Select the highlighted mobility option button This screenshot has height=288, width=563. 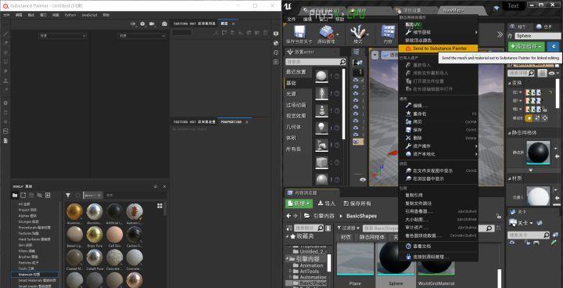[529, 118]
